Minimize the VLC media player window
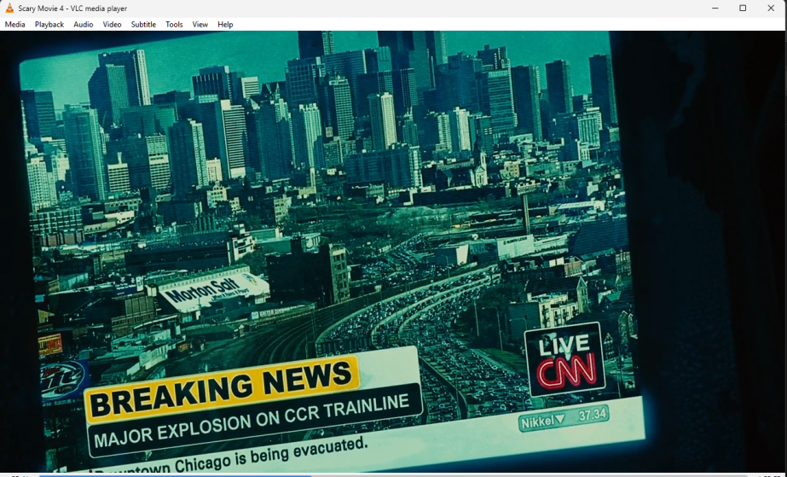Viewport: 787px width, 477px height. pos(715,8)
